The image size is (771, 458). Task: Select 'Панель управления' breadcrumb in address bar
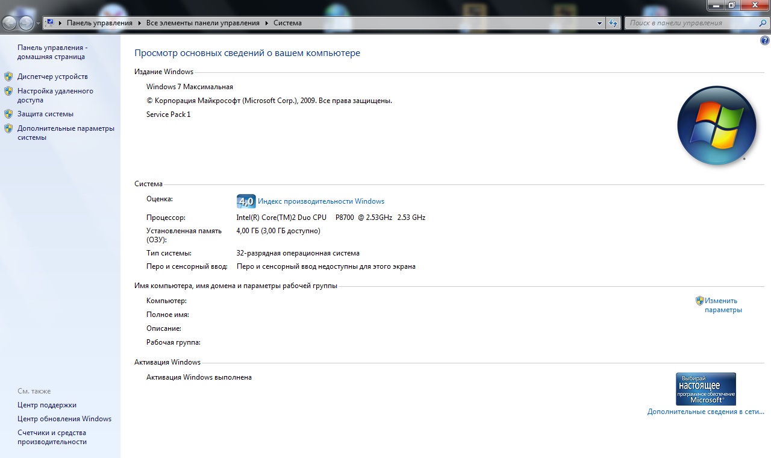pyautogui.click(x=99, y=23)
